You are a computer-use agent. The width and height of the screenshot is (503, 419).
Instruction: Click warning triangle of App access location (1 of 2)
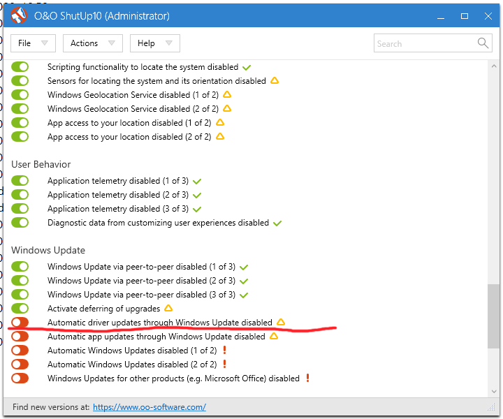[220, 122]
